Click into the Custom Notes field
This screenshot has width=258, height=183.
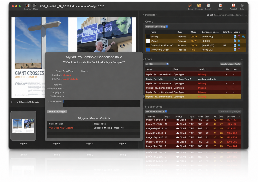(102, 104)
